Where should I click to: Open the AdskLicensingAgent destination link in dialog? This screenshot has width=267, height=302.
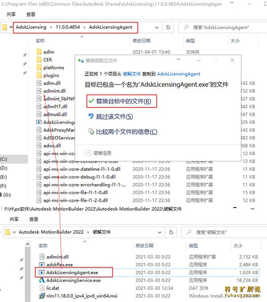point(178,74)
